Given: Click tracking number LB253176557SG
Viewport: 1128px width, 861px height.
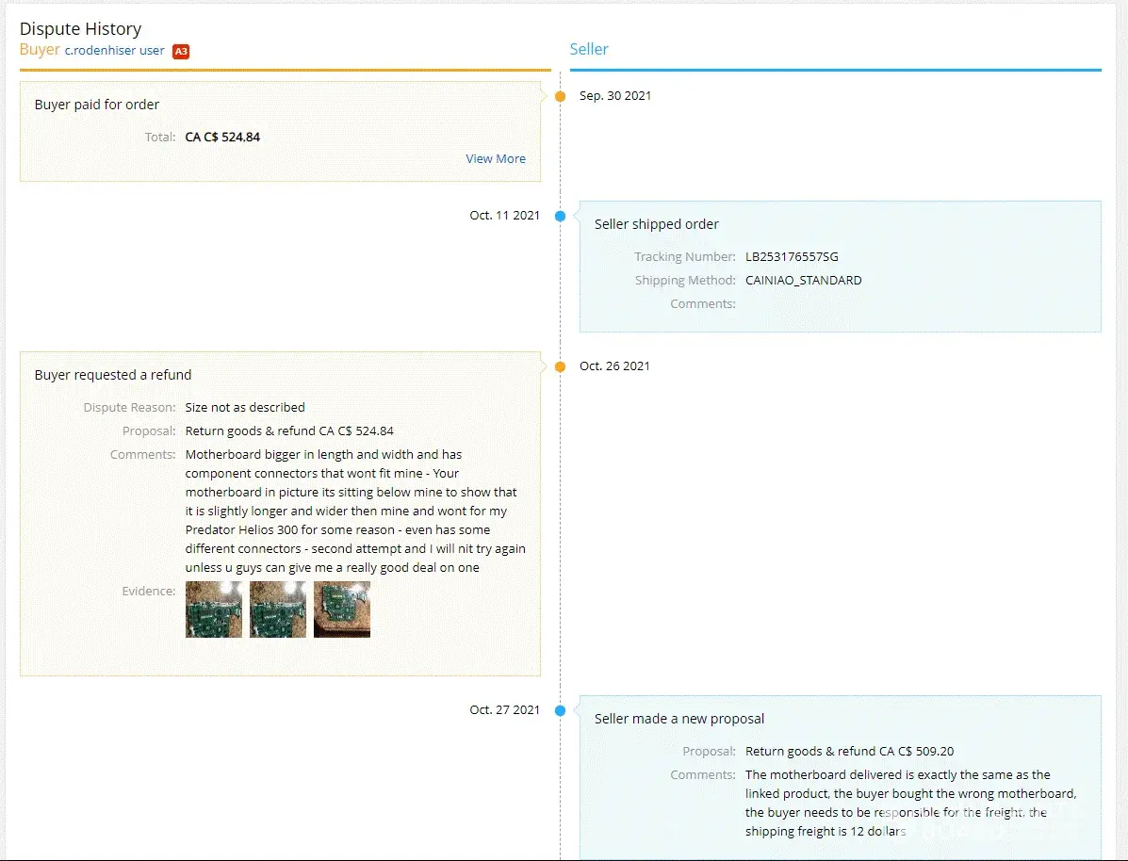Looking at the screenshot, I should click(792, 256).
